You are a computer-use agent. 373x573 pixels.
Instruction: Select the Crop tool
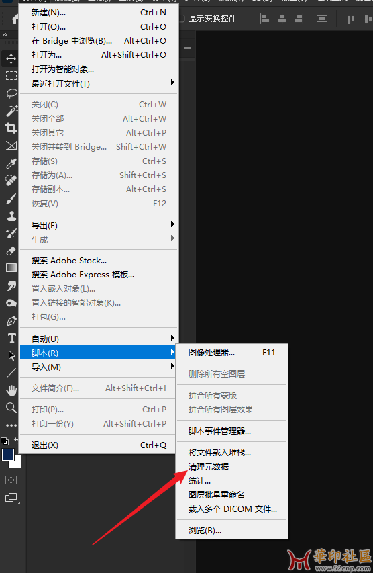click(11, 128)
